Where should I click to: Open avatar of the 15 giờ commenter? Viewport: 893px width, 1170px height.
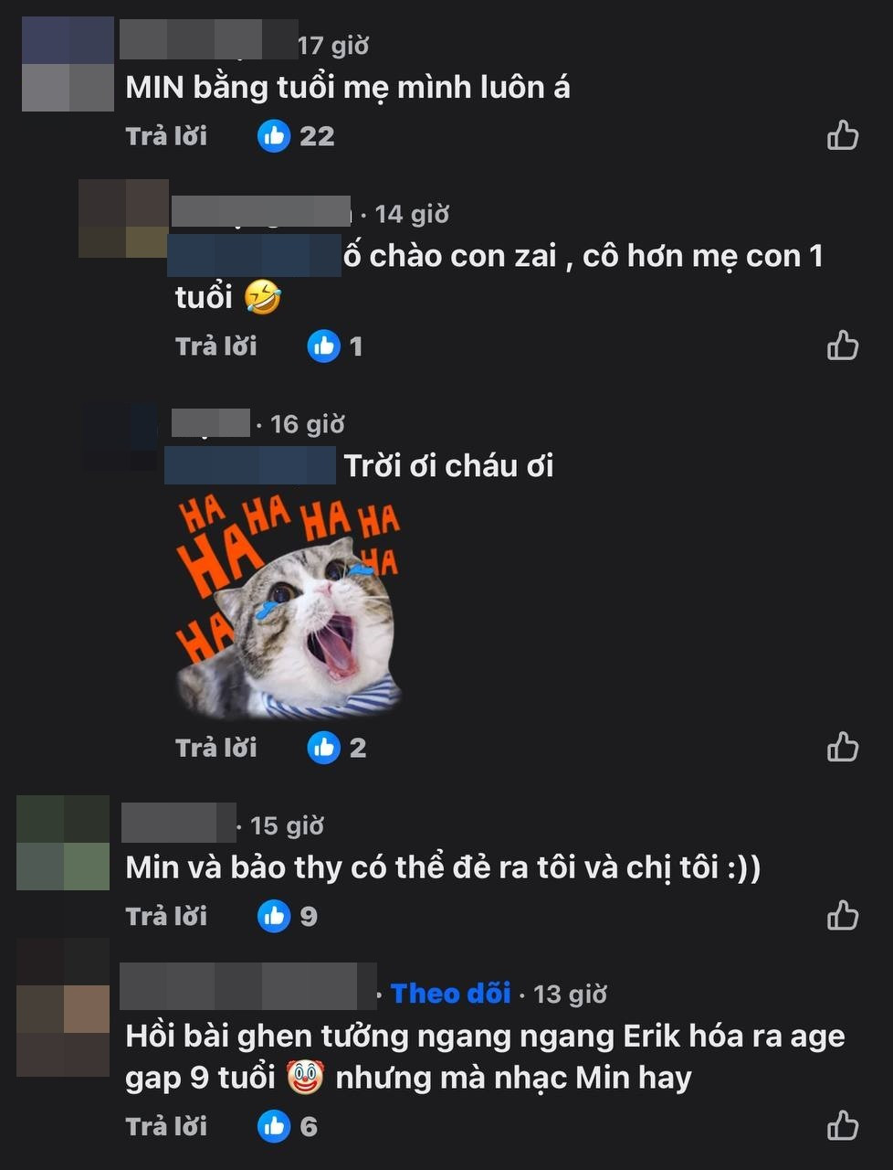pyautogui.click(x=63, y=843)
